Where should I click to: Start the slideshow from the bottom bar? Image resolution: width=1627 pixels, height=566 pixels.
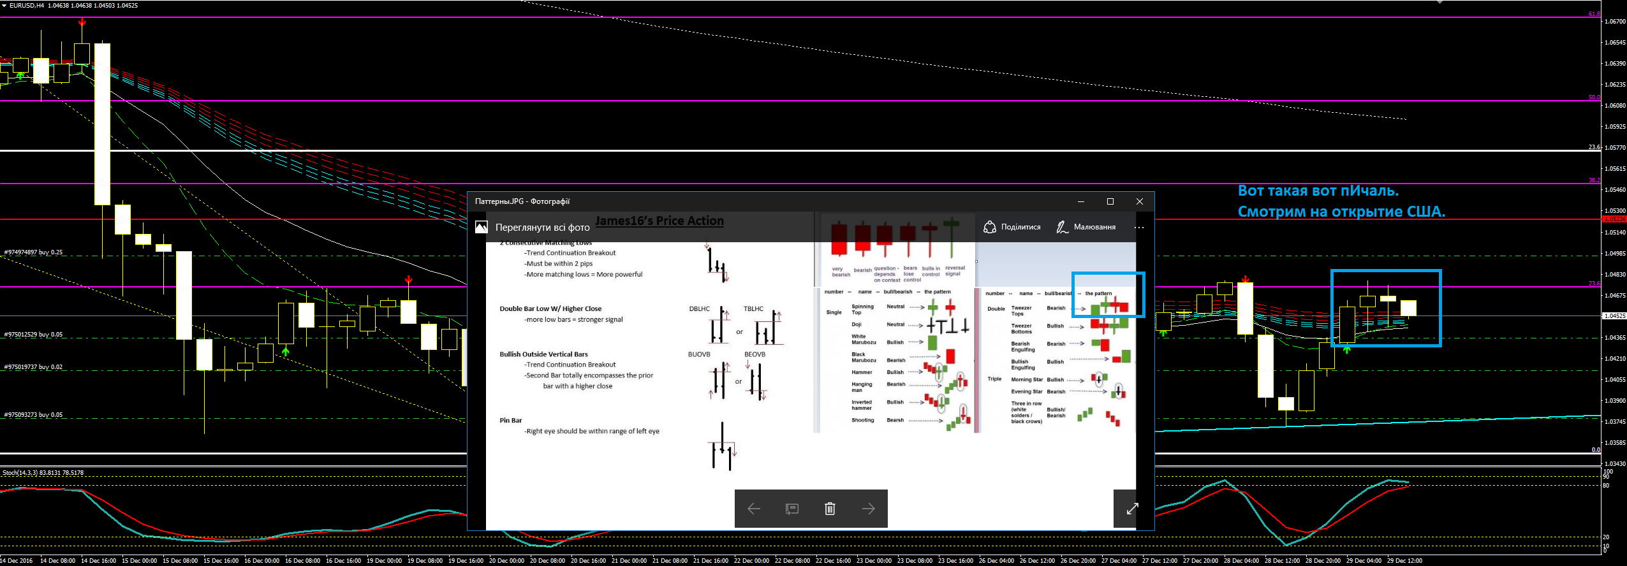pyautogui.click(x=792, y=509)
